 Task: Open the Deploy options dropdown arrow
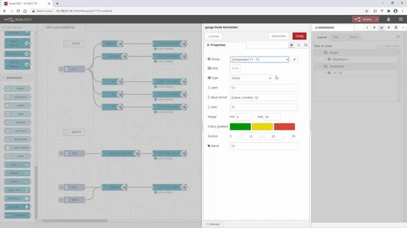(x=376, y=20)
